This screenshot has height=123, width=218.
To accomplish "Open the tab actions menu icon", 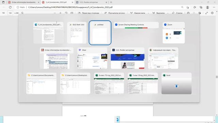I will (x=3, y=2).
